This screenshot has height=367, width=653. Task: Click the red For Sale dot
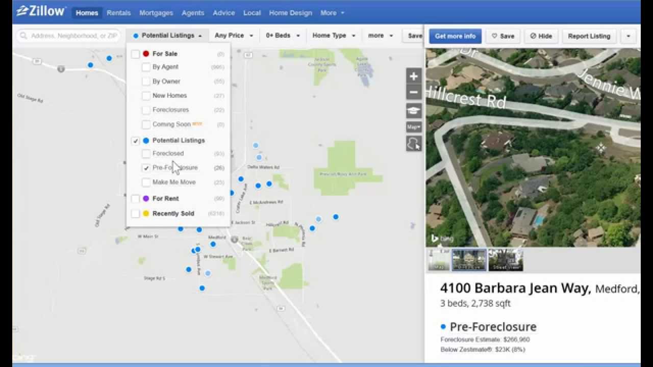[146, 54]
